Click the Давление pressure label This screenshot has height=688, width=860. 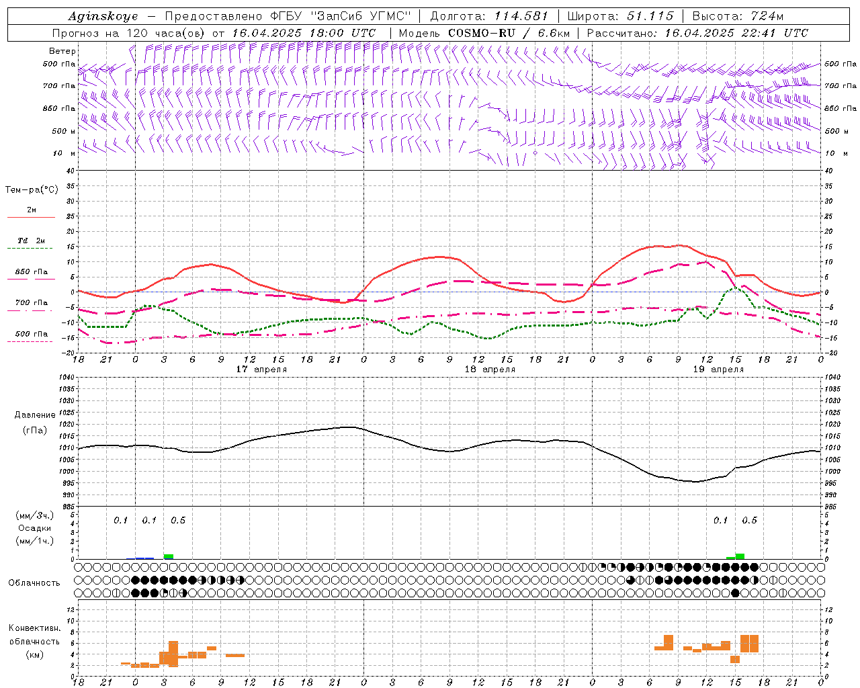click(35, 415)
